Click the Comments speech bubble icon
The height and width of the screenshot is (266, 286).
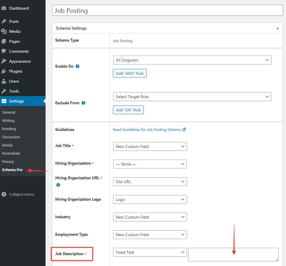(x=4, y=51)
